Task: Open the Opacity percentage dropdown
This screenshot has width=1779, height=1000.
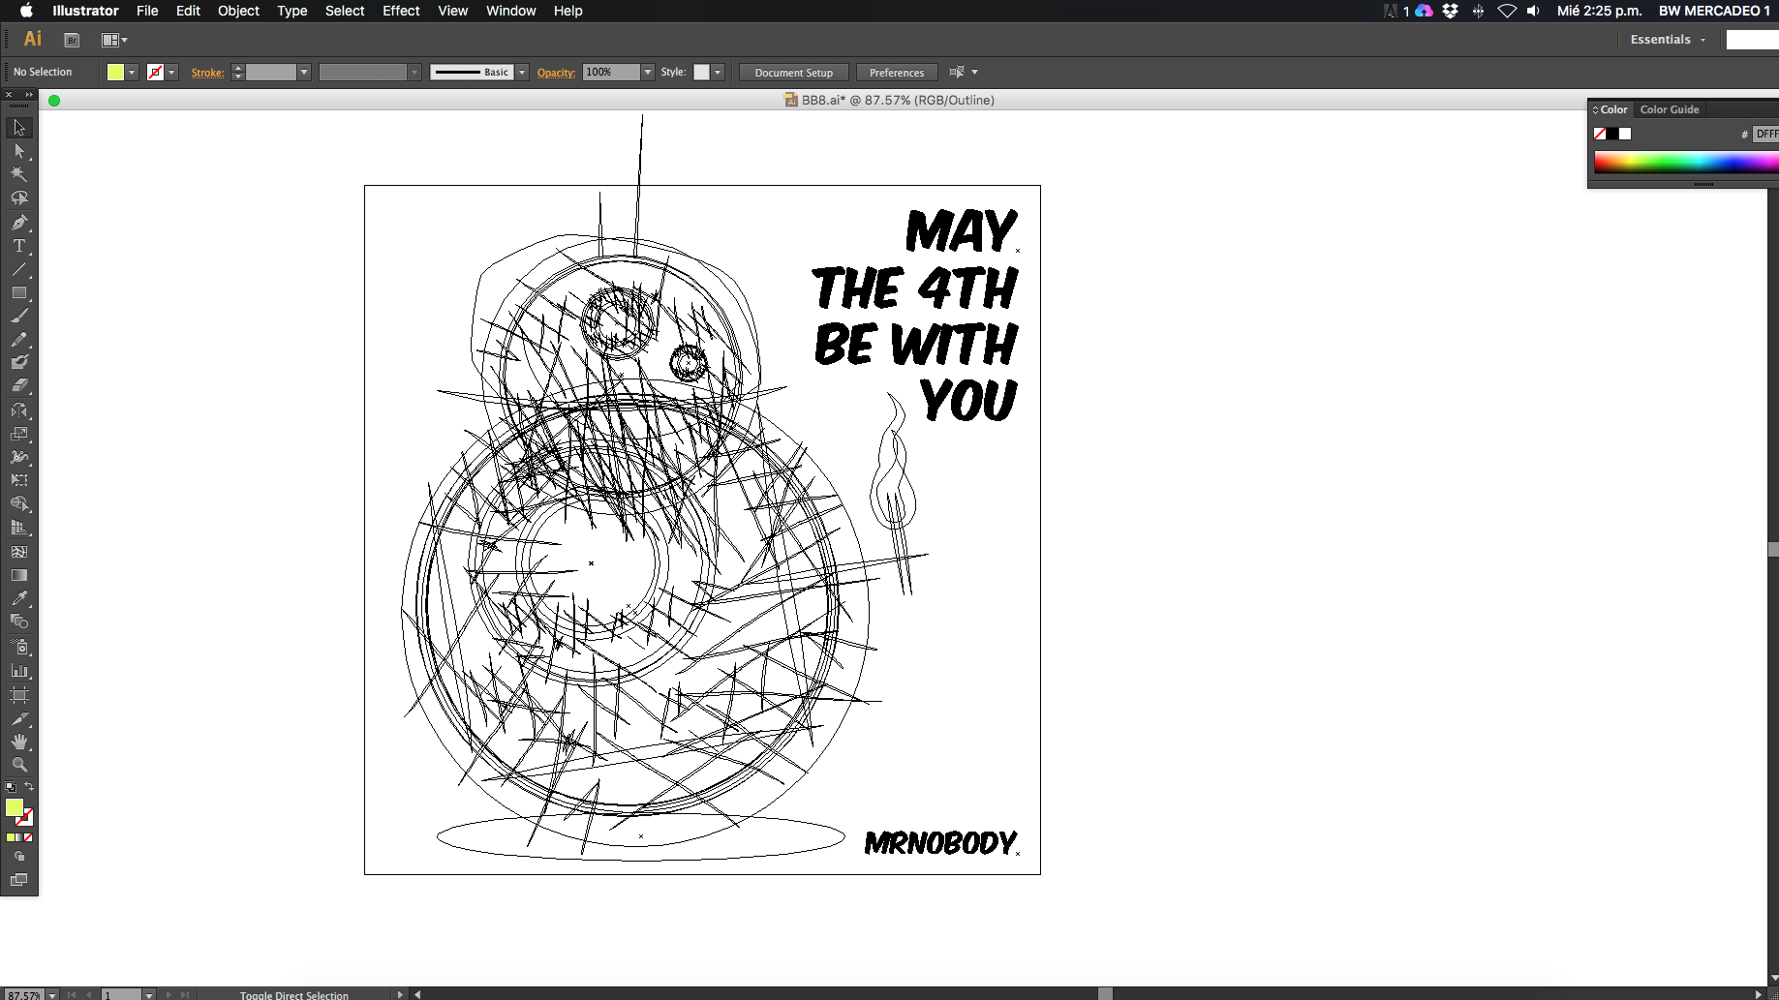Action: [648, 73]
